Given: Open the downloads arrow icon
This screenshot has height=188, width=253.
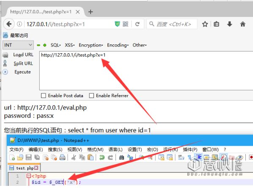Looking at the screenshot, I should click(x=229, y=24).
